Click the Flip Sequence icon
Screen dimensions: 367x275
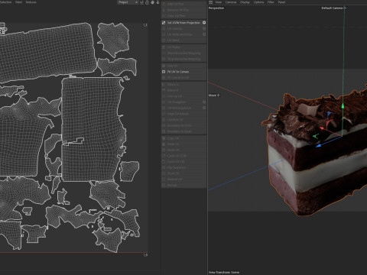(x=164, y=167)
